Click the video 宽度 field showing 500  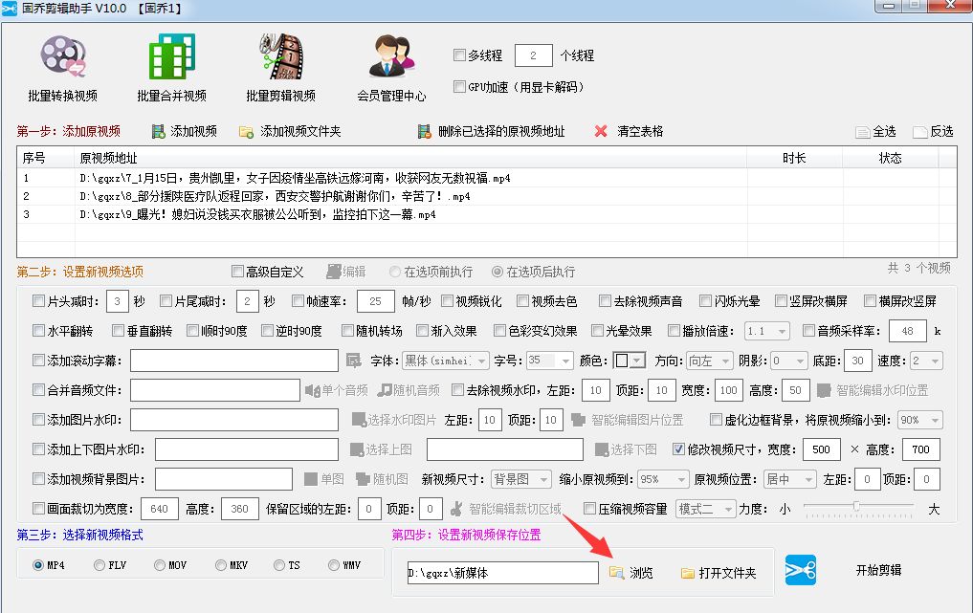(822, 449)
